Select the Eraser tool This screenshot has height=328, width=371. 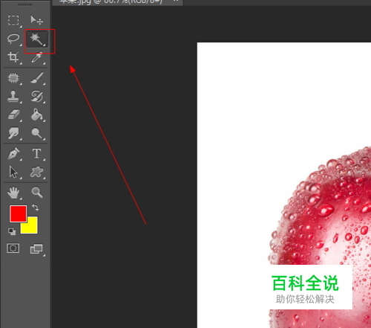pos(13,115)
